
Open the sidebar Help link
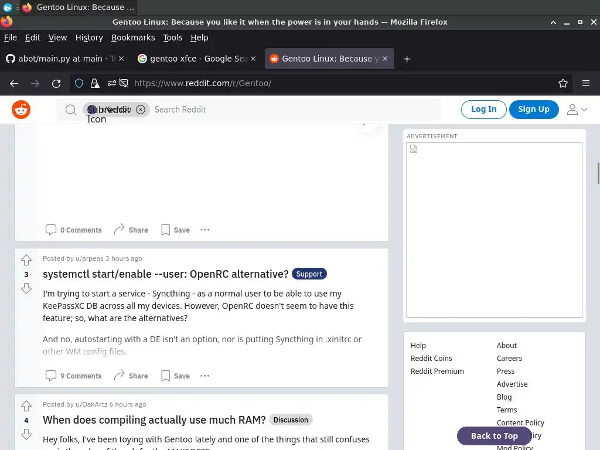pos(418,346)
